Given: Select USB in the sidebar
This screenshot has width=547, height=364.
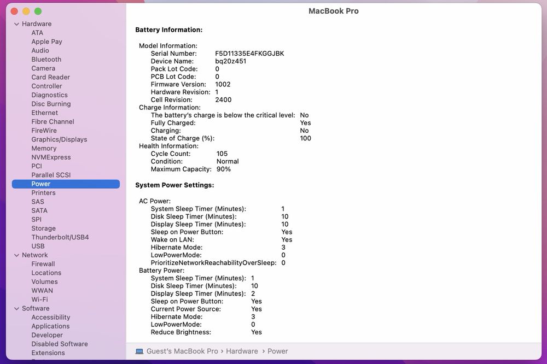Looking at the screenshot, I should [38, 246].
